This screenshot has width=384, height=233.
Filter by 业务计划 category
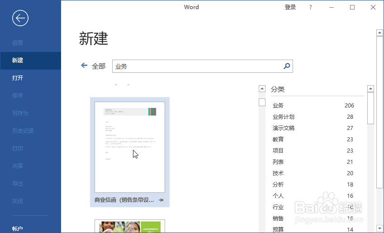click(x=313, y=117)
